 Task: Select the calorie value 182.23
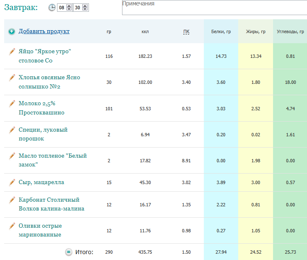click(x=145, y=56)
